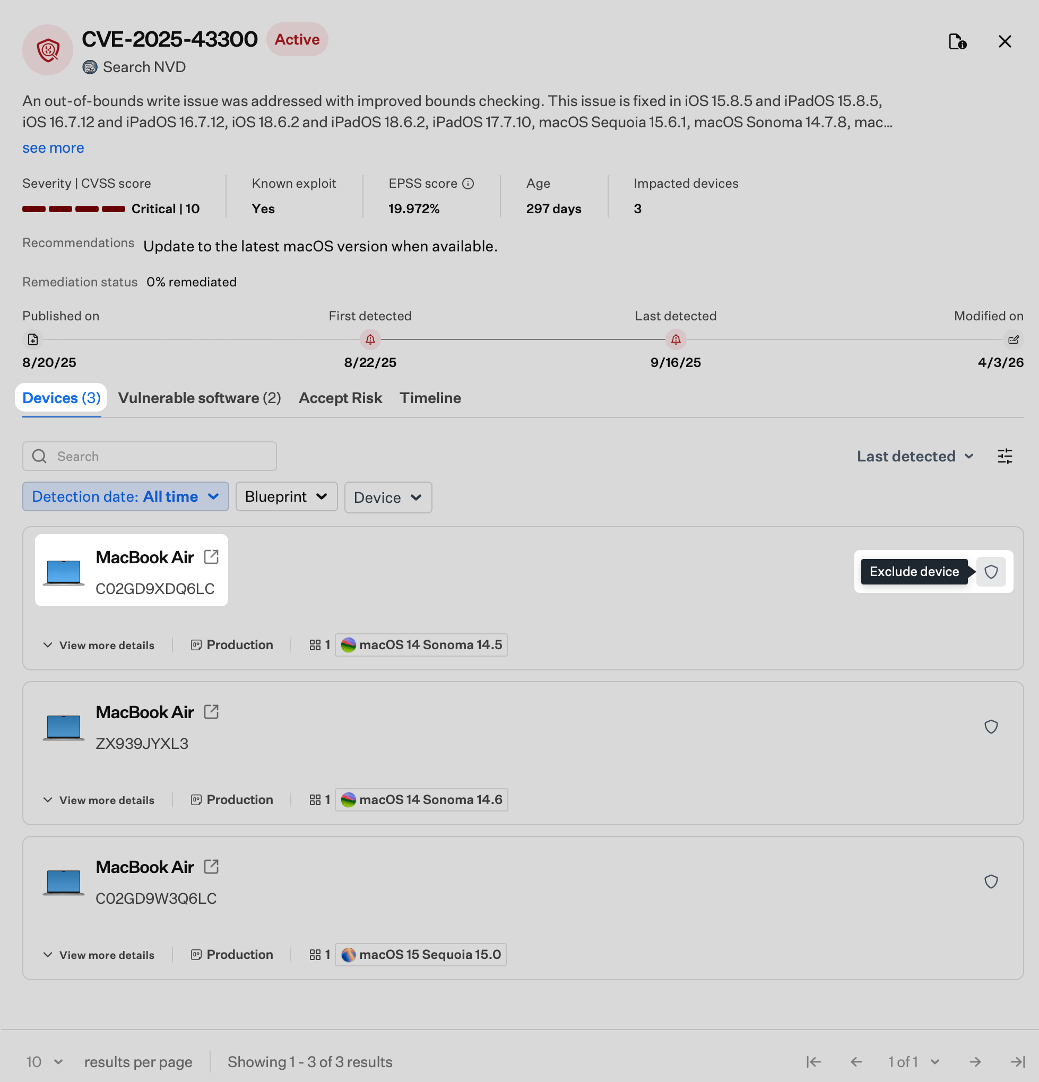Click the serial number ZX939JYXL3

(x=142, y=744)
